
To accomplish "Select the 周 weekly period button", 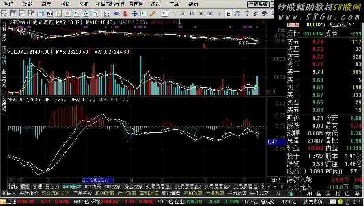I will coord(237,13).
